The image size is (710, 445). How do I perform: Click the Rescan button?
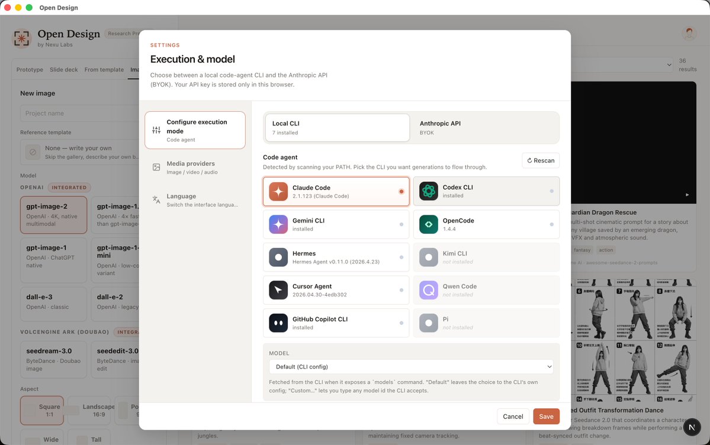(x=541, y=160)
